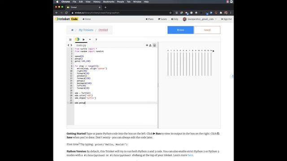Click the address bar URL
Image resolution: width=287 pixels, height=161 pixels.
pyautogui.click(x=97, y=13)
